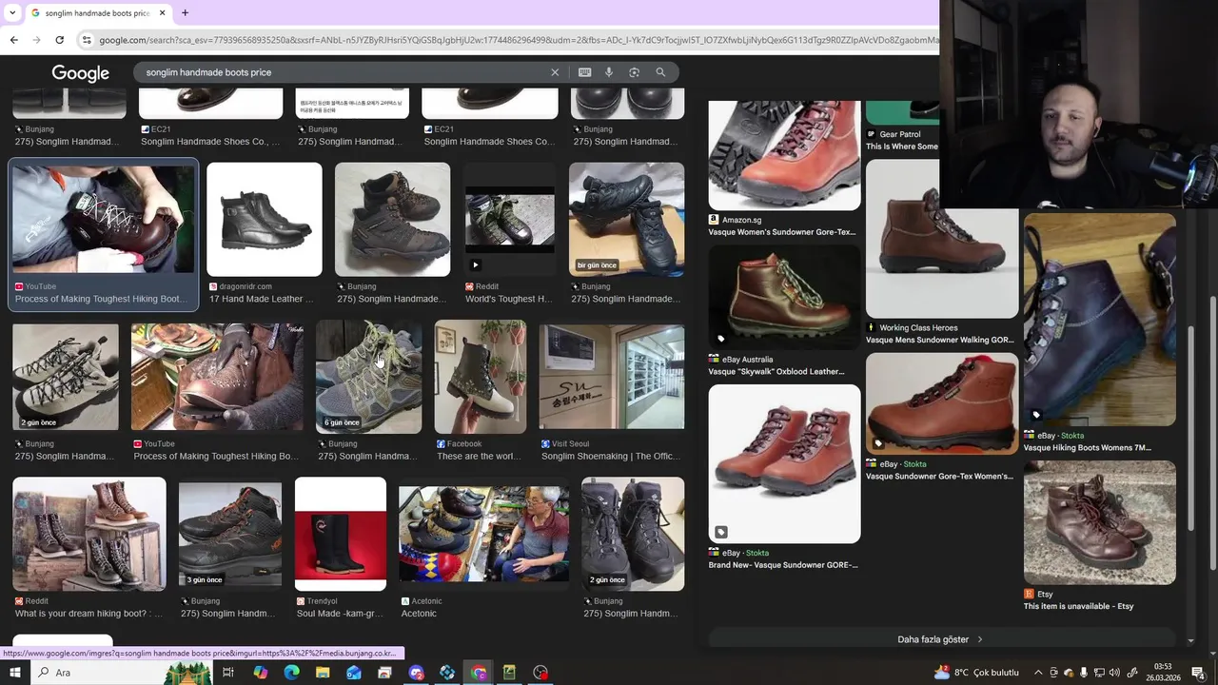Image resolution: width=1218 pixels, height=685 pixels.
Task: Click 'Daha fazla göster' to show more
Action: coord(940,639)
